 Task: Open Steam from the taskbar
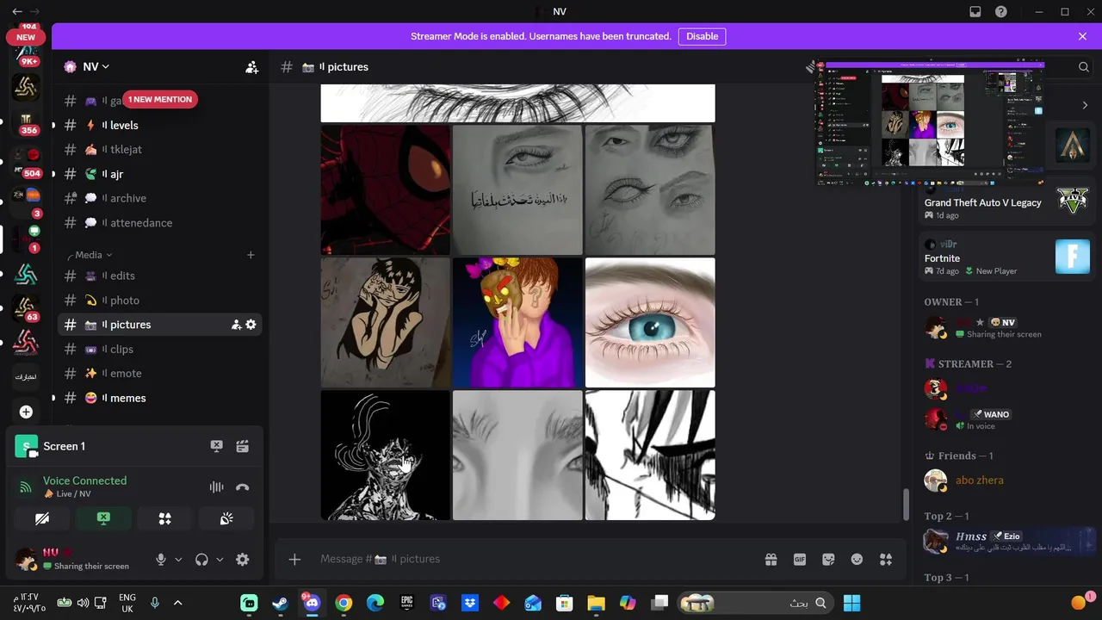pyautogui.click(x=281, y=603)
